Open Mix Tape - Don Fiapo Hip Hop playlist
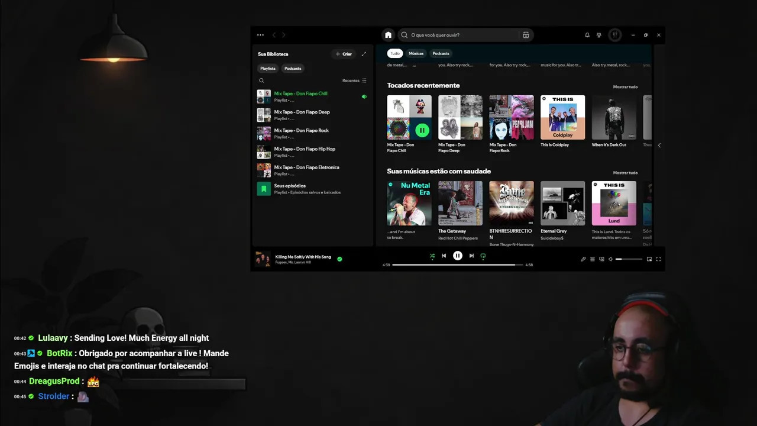 pos(312,151)
